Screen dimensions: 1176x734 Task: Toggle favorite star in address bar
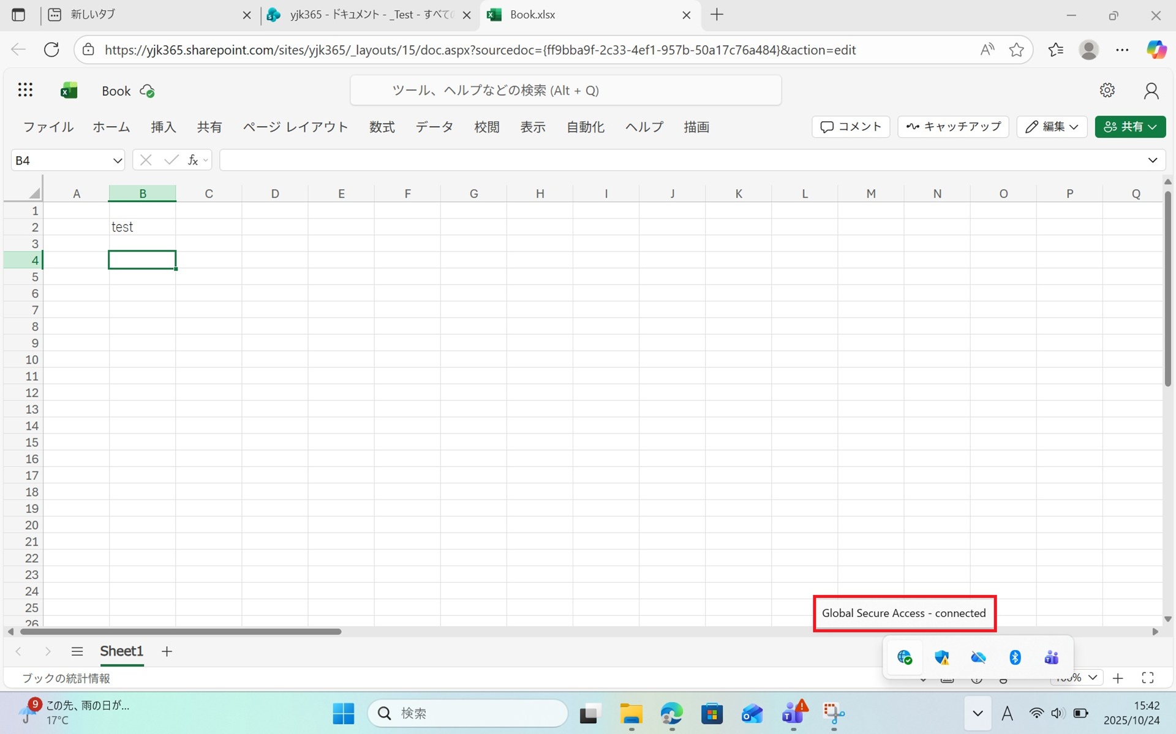tap(1016, 50)
